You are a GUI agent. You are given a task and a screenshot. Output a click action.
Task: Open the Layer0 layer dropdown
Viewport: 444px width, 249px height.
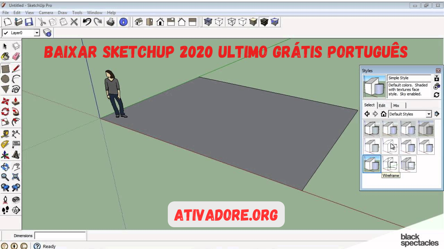coord(37,33)
